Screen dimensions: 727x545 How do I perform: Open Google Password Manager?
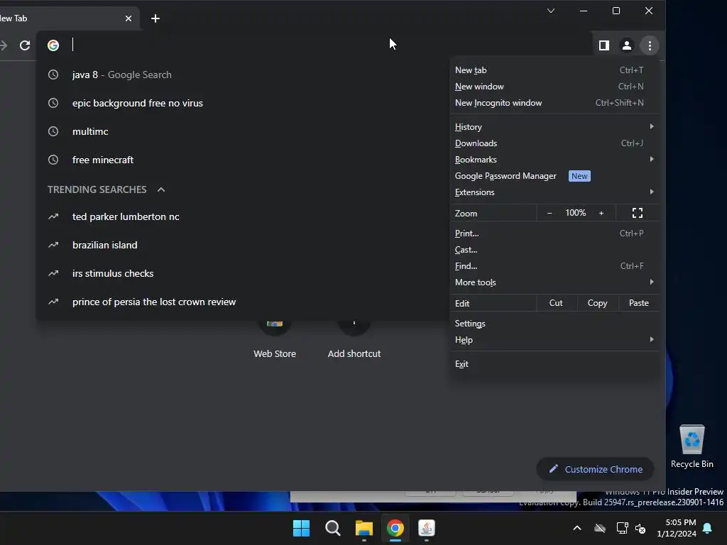554,176
